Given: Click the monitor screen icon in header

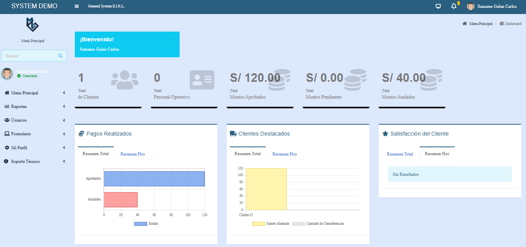Looking at the screenshot, I should tap(438, 6).
